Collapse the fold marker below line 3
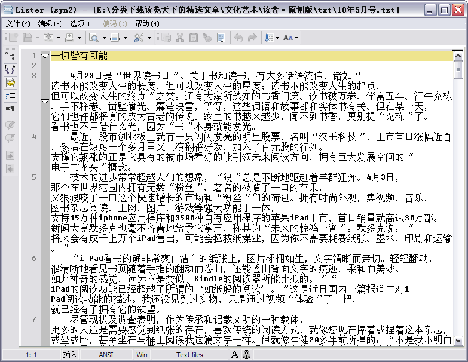This screenshot has width=468, height=362. [45, 102]
